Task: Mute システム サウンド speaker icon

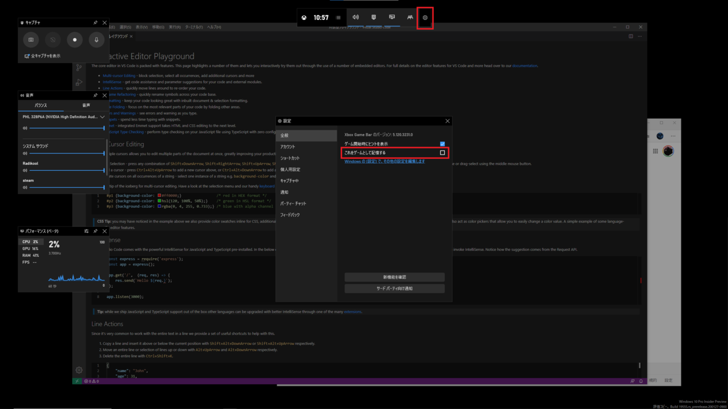Action: (x=25, y=153)
